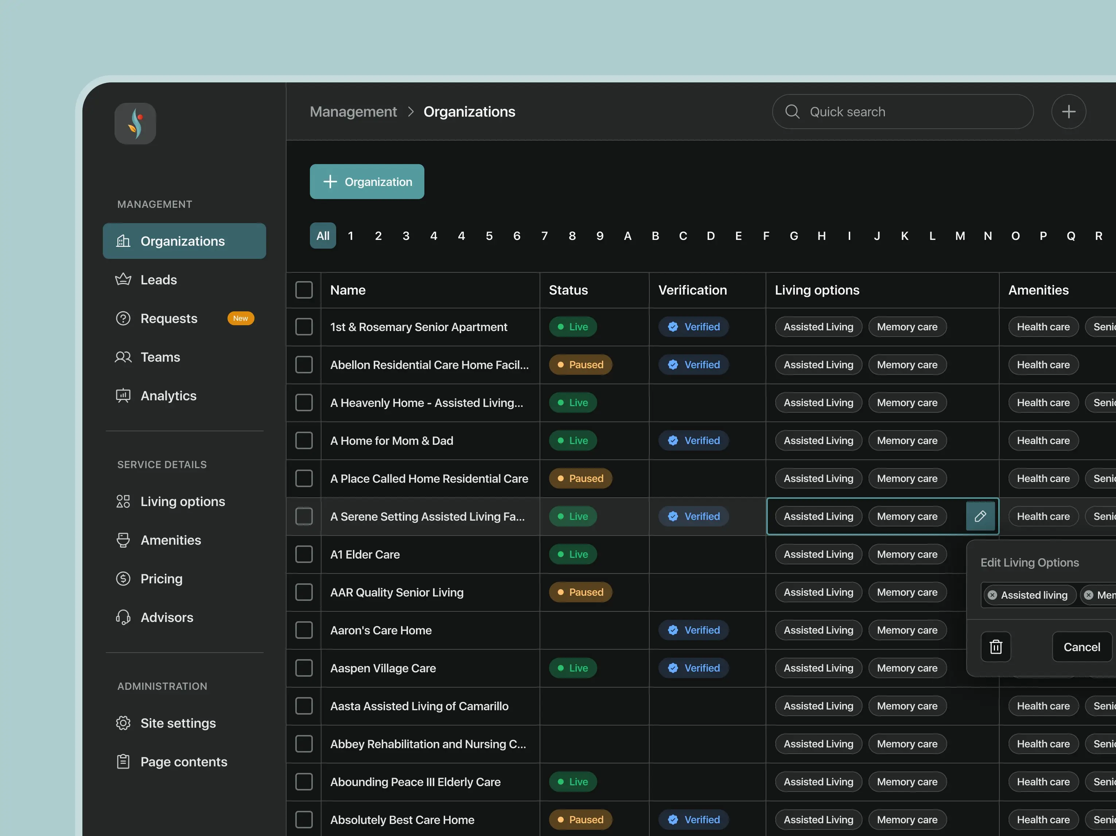Click the app logo icon in sidebar
The width and height of the screenshot is (1116, 836).
tap(135, 124)
